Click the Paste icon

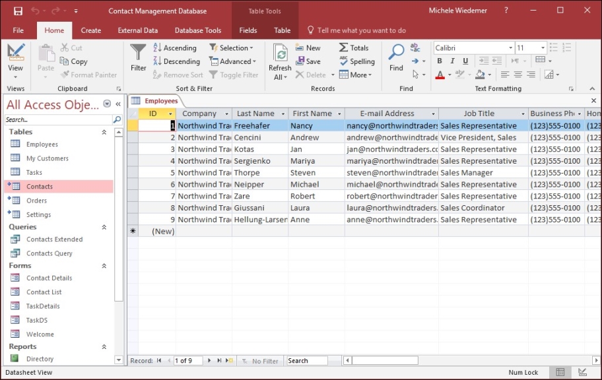click(x=46, y=53)
